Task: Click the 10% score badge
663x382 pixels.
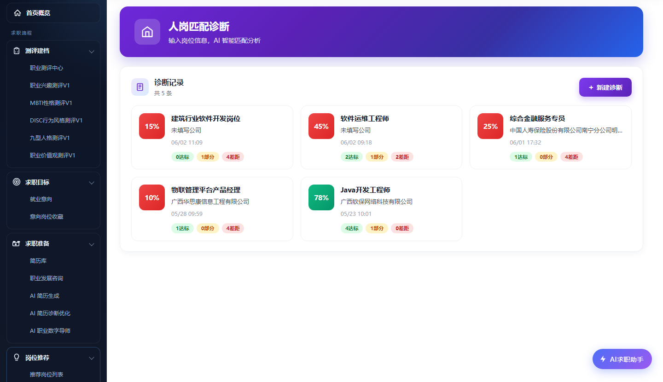Action: click(x=152, y=197)
